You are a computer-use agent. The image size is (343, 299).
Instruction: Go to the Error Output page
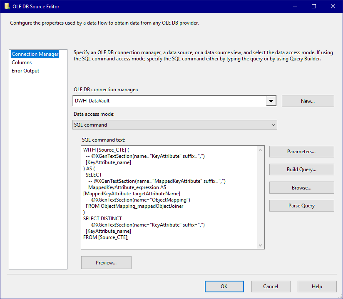(25, 71)
